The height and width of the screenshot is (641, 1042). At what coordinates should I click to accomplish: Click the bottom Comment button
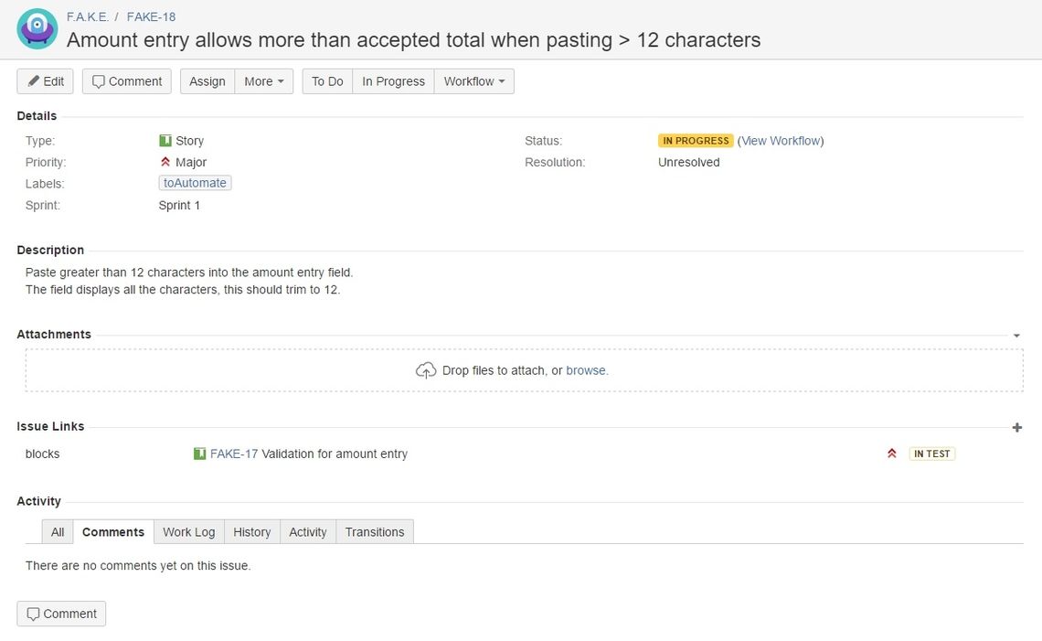[61, 614]
